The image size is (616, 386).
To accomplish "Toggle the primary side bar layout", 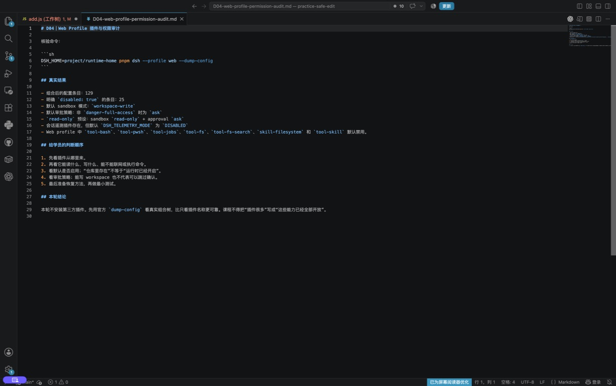I will [579, 6].
